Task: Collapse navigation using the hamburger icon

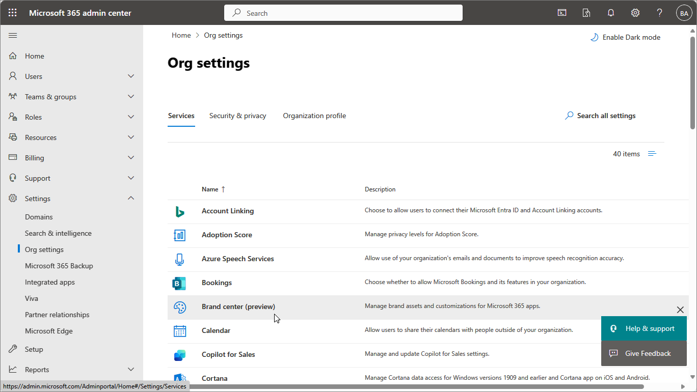Action: 13,35
